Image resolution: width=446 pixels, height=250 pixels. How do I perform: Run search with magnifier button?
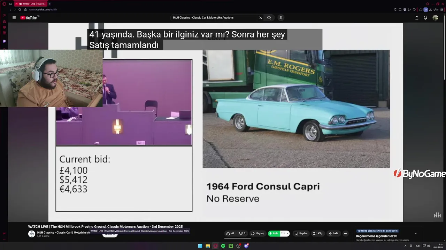(x=269, y=18)
